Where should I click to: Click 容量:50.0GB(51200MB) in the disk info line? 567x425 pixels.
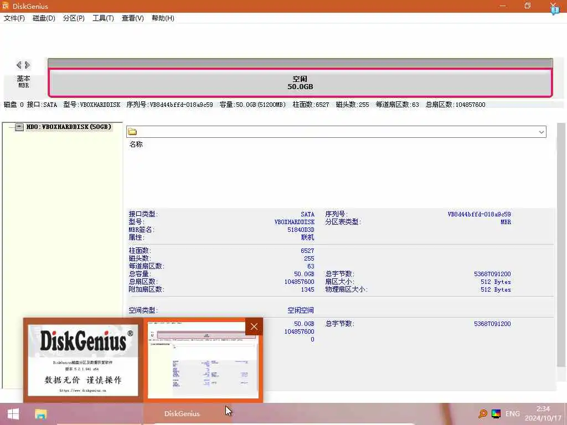(x=252, y=105)
